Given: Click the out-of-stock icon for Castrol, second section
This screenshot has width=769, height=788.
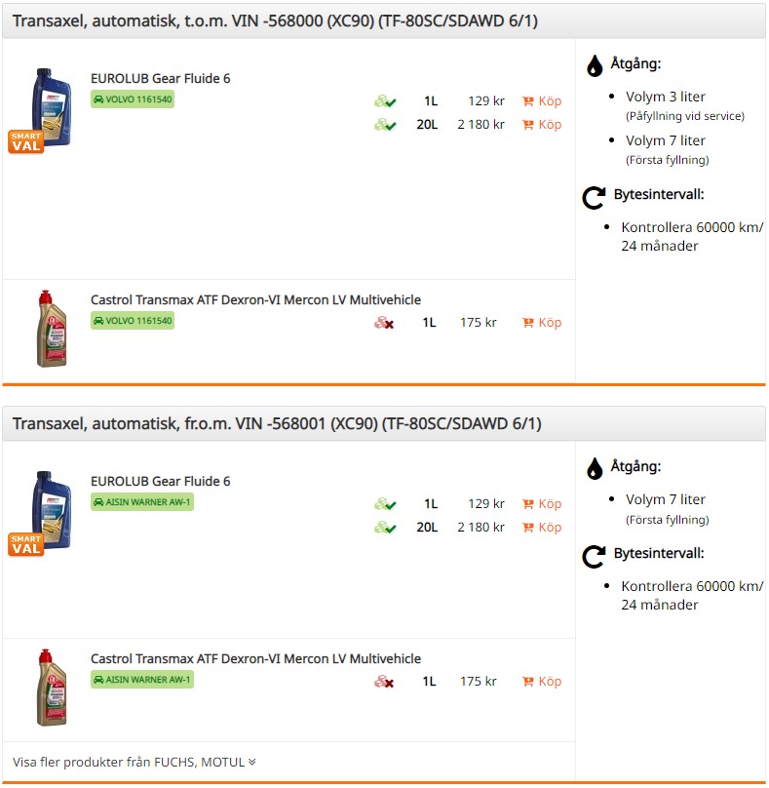Looking at the screenshot, I should (384, 682).
